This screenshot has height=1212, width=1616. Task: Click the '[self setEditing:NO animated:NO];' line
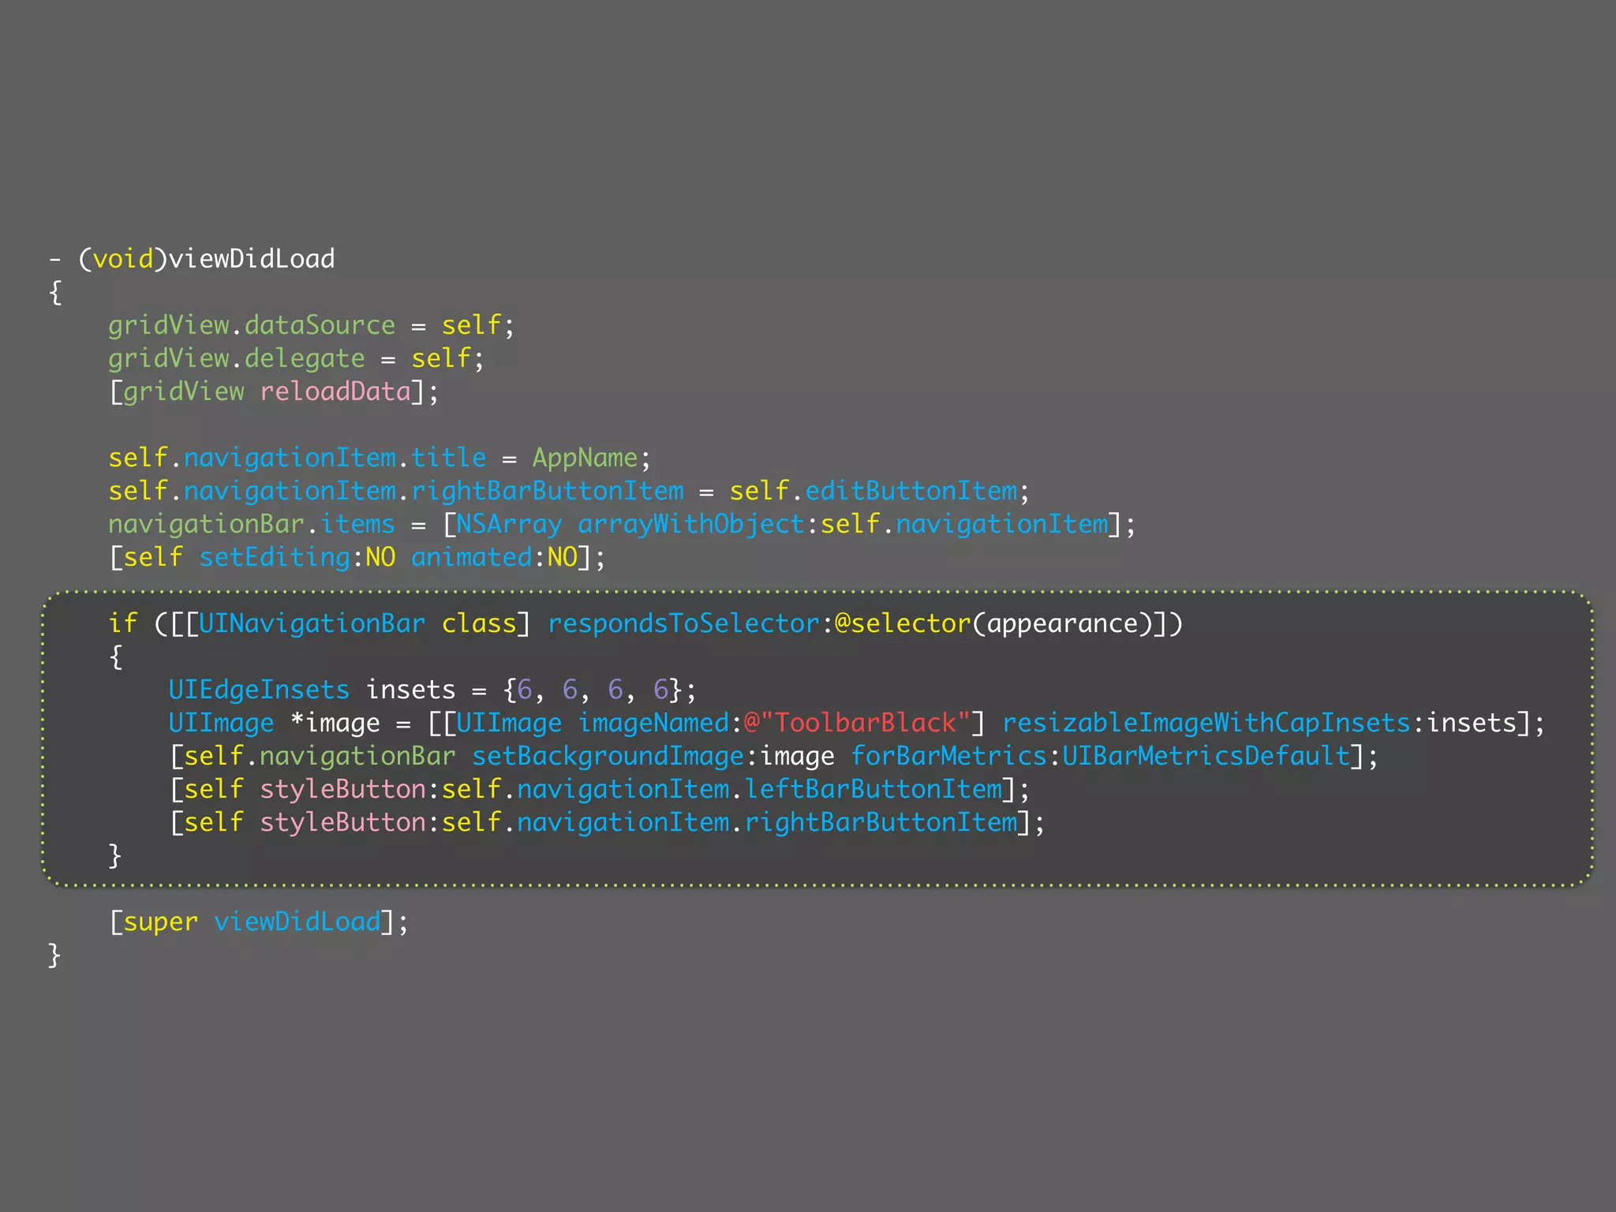pyautogui.click(x=357, y=557)
